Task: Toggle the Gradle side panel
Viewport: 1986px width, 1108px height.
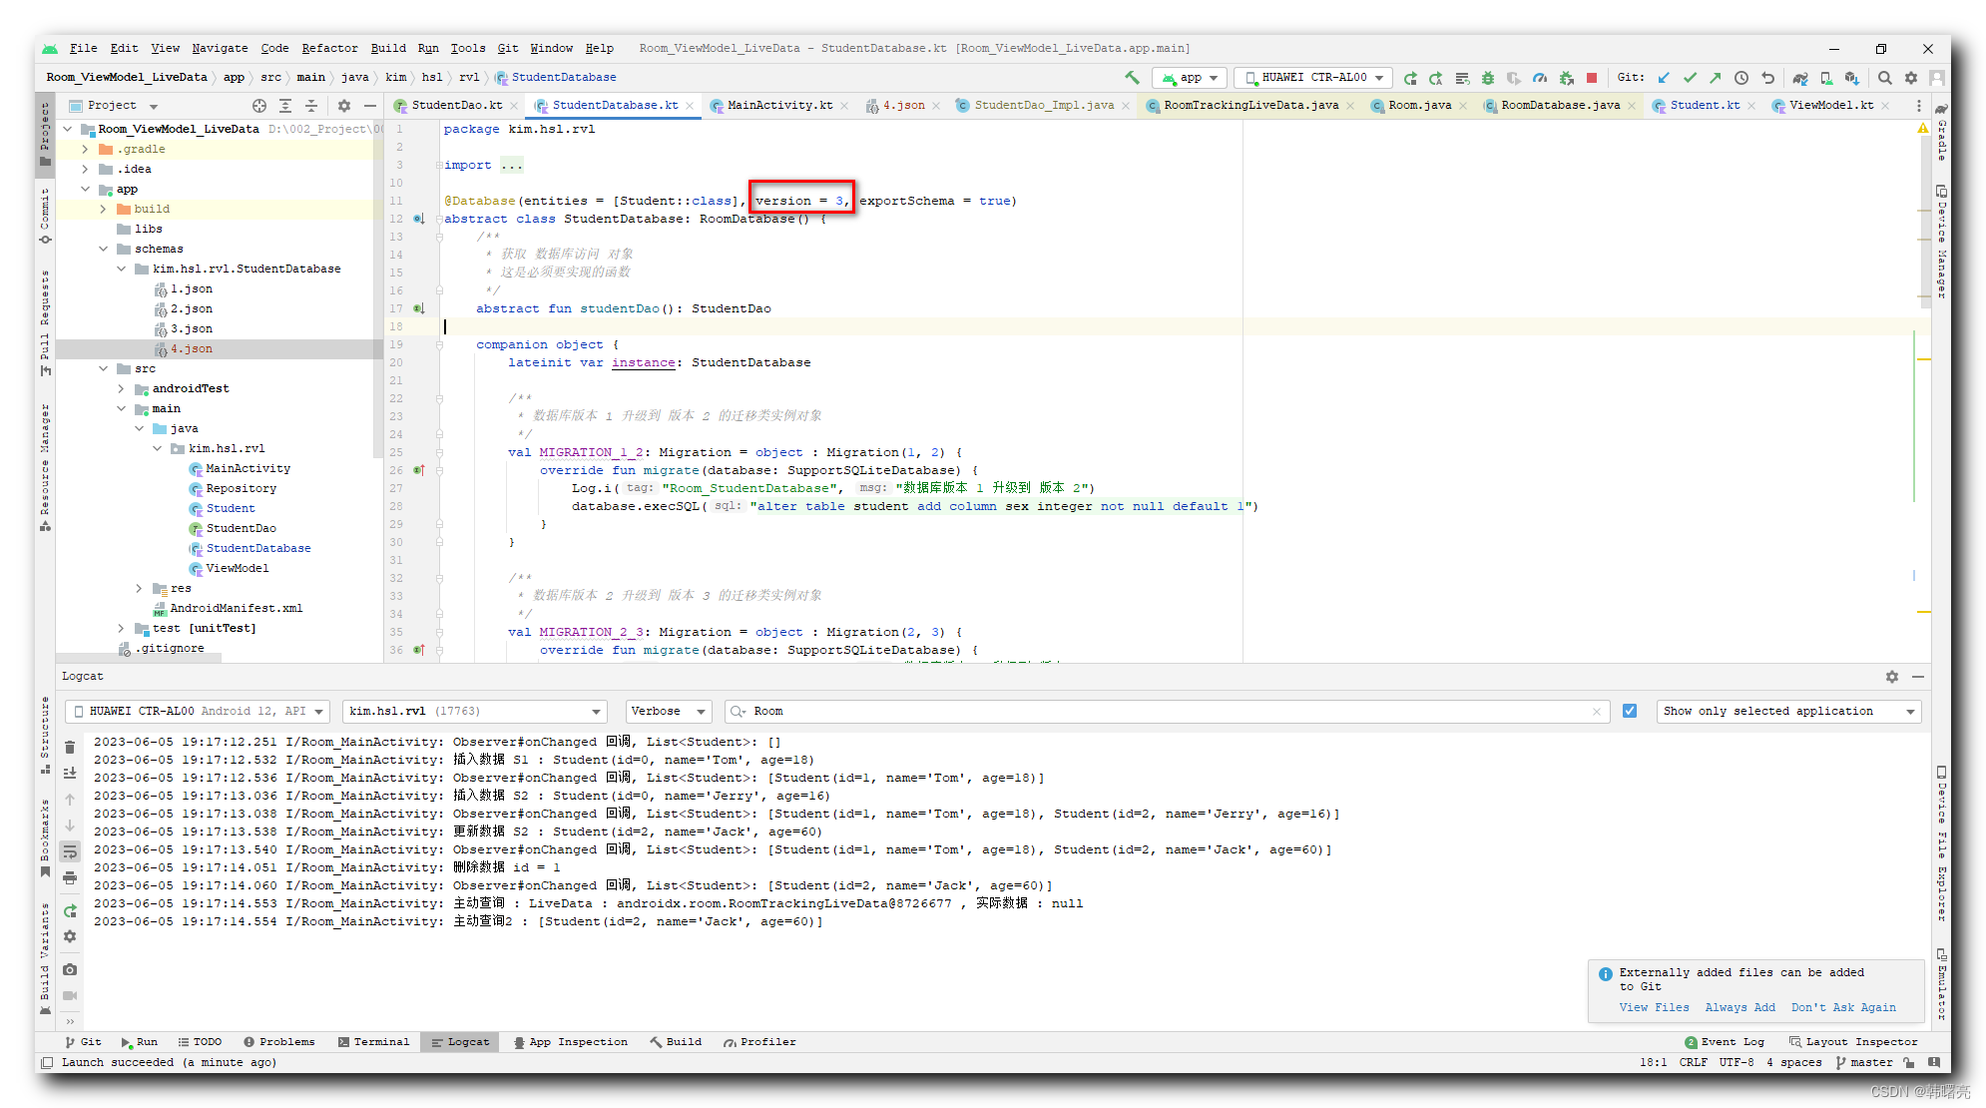Action: pyautogui.click(x=1941, y=132)
